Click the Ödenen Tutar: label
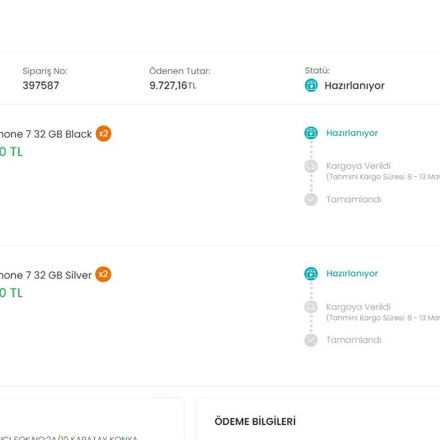This screenshot has height=440, width=440. click(180, 71)
